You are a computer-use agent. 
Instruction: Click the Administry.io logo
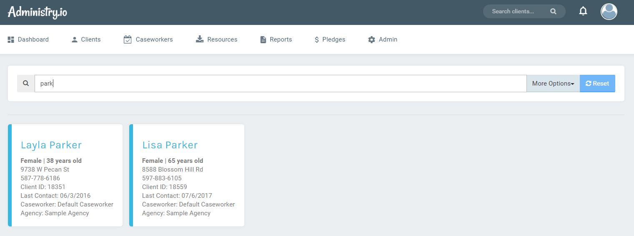coord(37,12)
